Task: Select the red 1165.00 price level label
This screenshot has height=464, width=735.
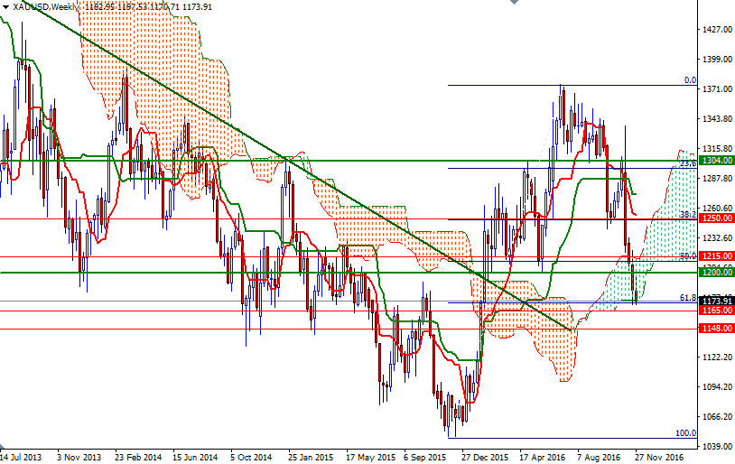Action: click(x=716, y=311)
